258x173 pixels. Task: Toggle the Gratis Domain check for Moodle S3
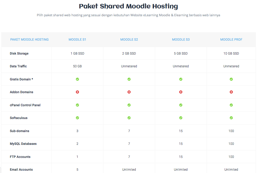pos(181,79)
